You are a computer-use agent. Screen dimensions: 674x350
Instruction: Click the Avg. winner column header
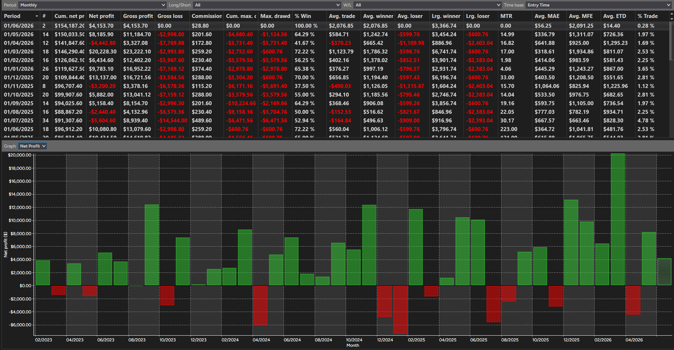(x=377, y=16)
